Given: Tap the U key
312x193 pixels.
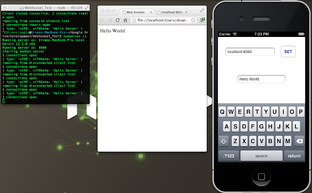Looking at the screenshot, I should click(x=274, y=112).
